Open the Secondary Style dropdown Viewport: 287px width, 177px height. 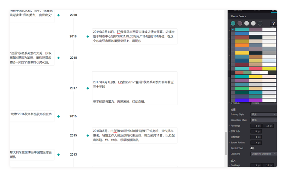click(263, 120)
